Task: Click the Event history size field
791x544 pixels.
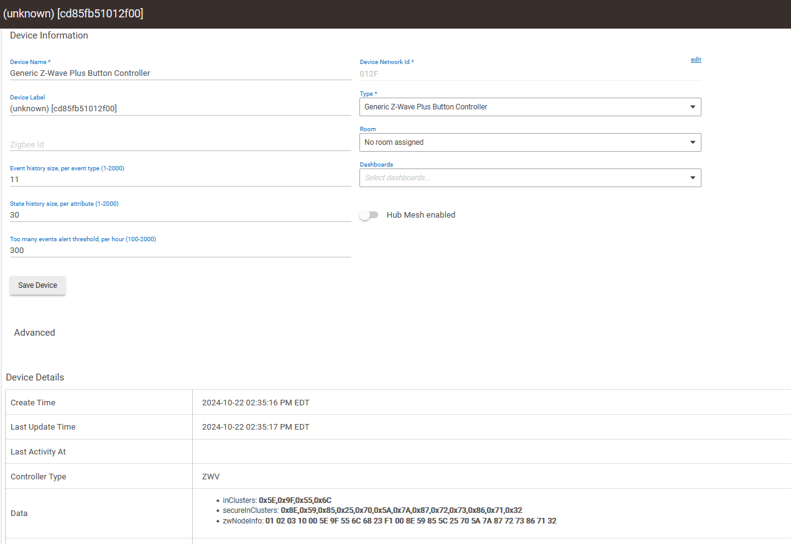Action: point(180,179)
